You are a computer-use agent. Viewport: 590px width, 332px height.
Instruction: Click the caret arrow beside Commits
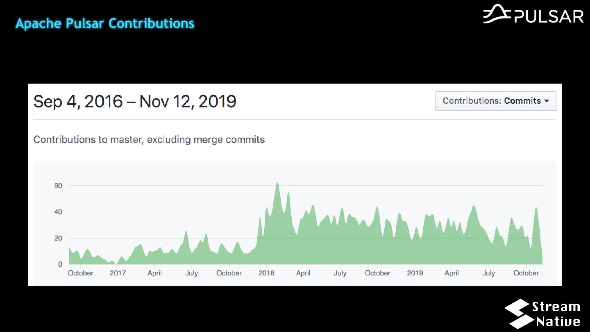click(x=547, y=101)
